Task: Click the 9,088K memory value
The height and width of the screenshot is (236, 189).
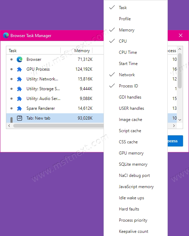Action: (x=86, y=99)
